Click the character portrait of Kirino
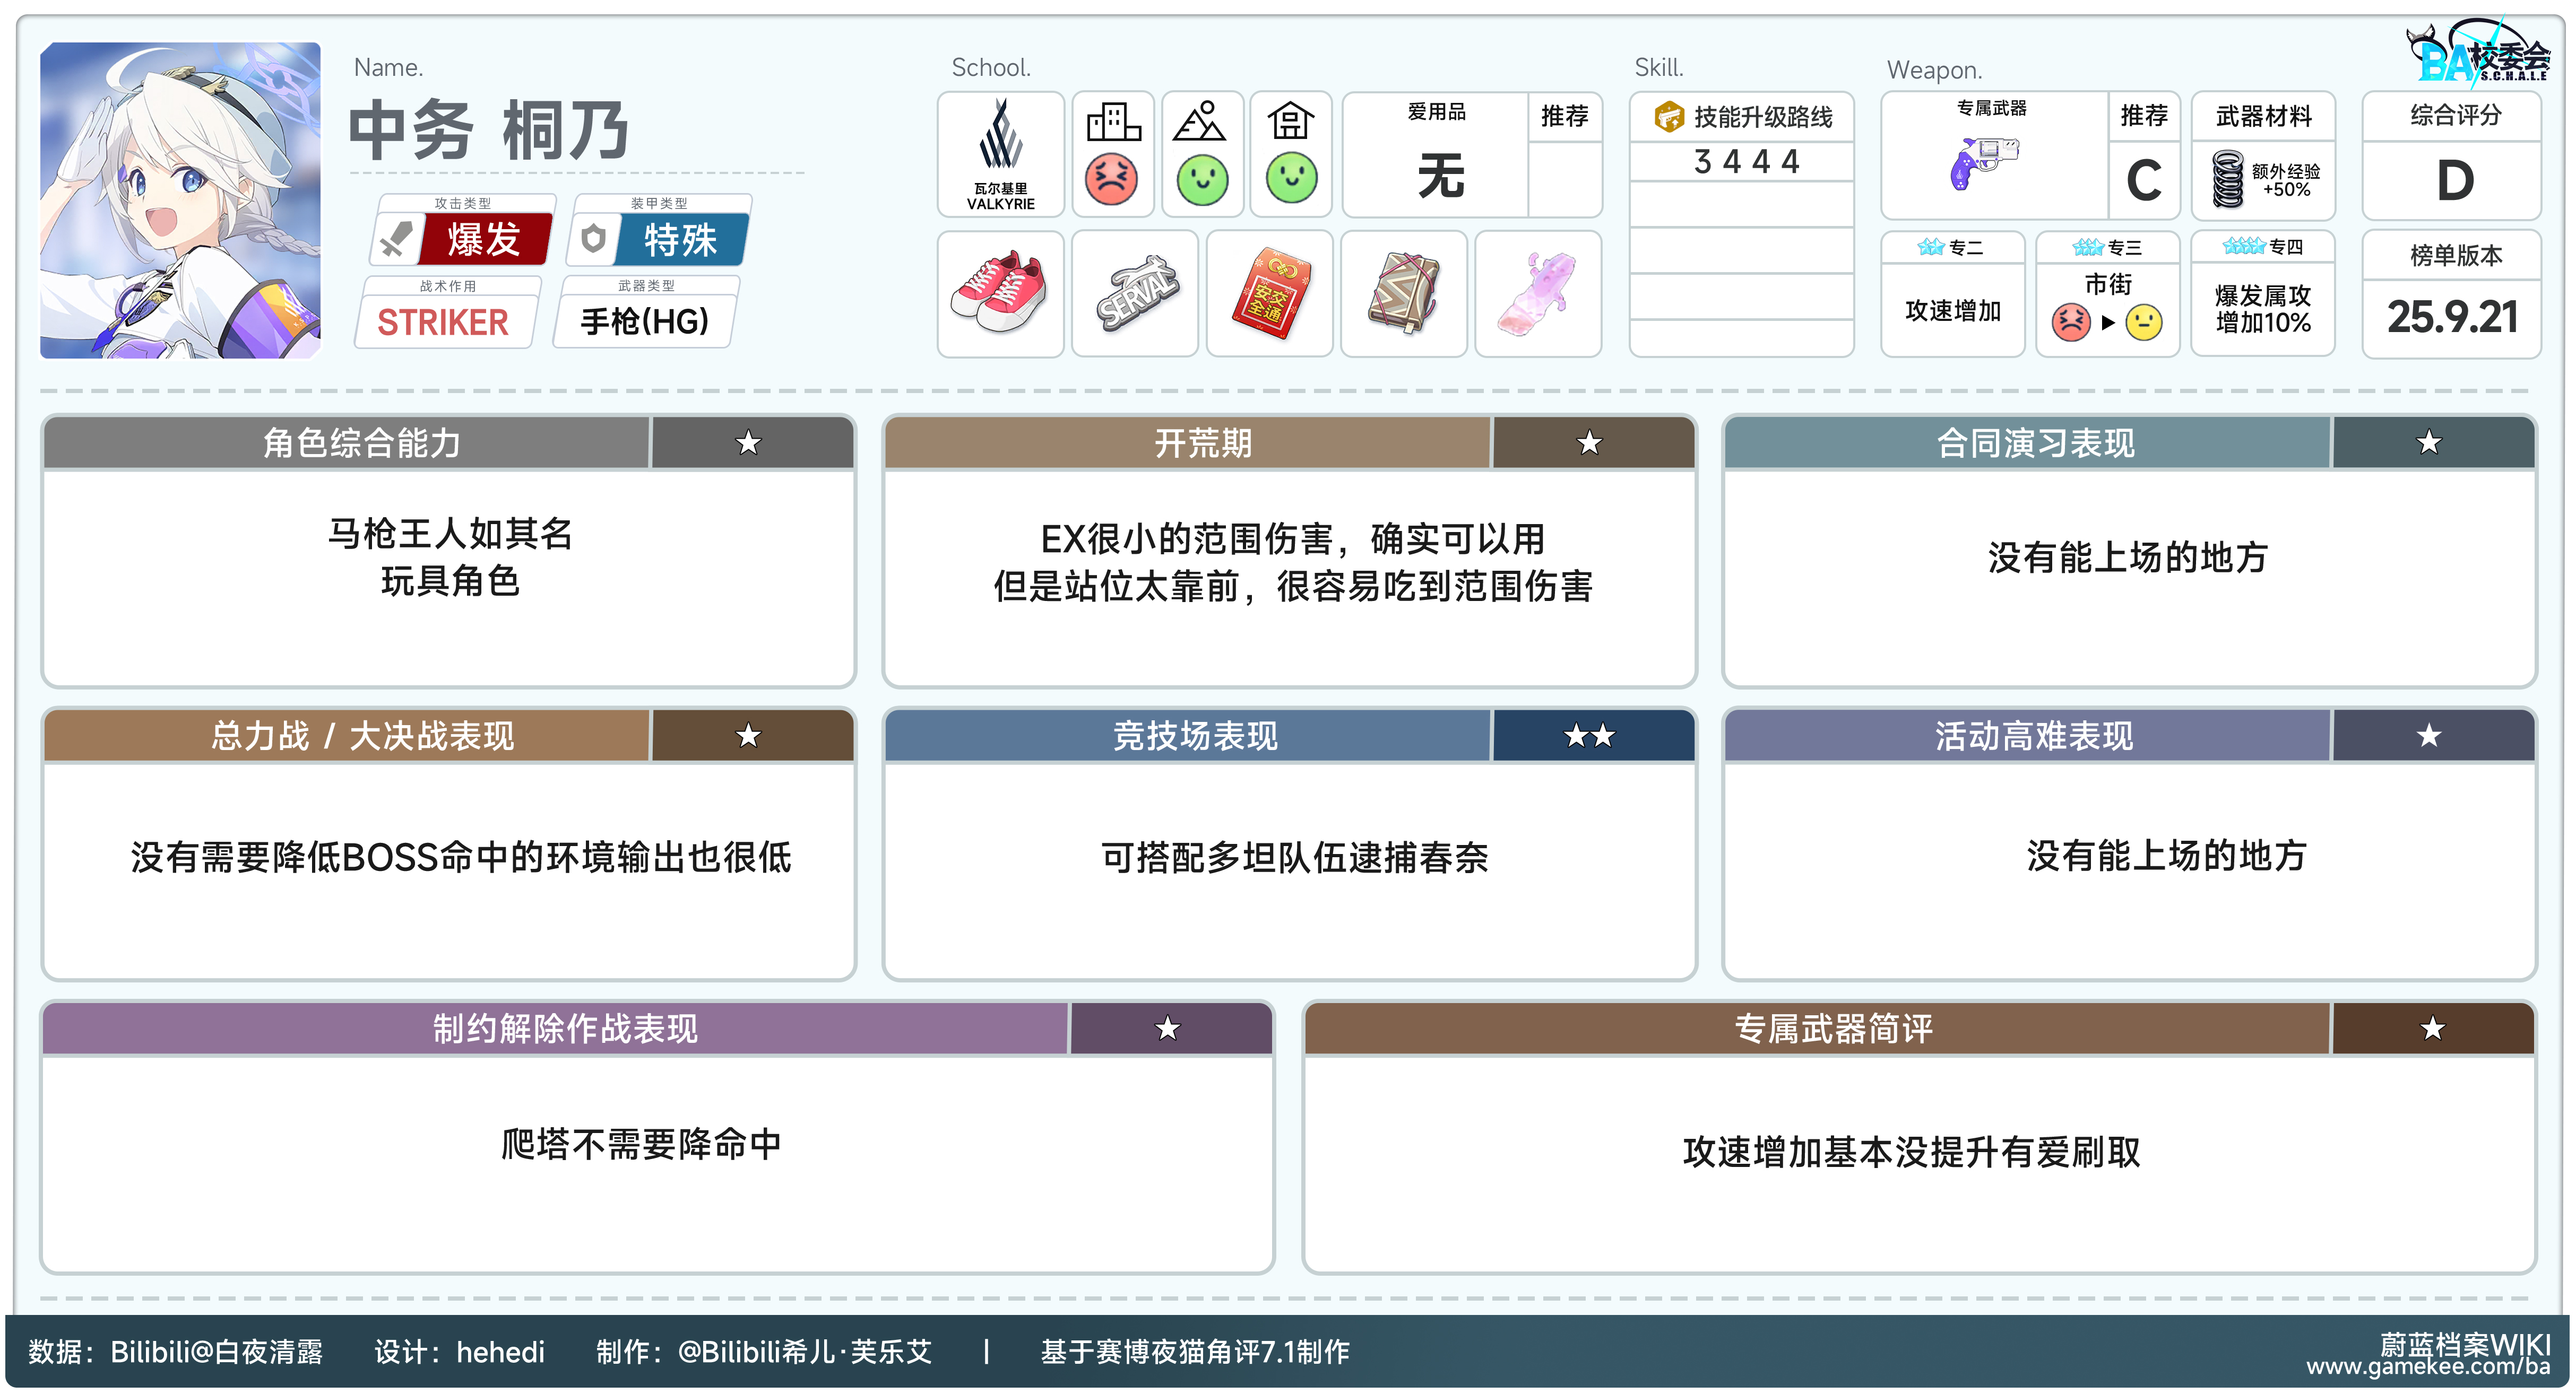Screen dimensions: 2576x1394 (181, 200)
